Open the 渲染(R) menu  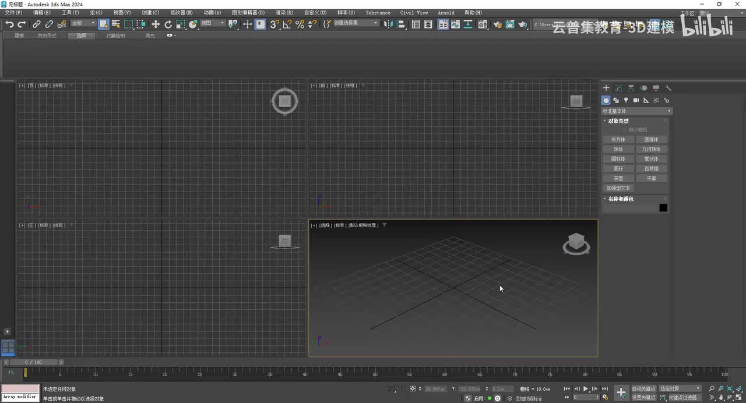click(x=284, y=12)
